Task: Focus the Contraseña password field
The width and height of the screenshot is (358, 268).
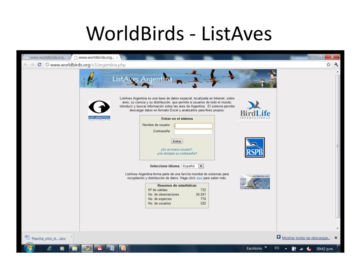Action: [x=193, y=132]
